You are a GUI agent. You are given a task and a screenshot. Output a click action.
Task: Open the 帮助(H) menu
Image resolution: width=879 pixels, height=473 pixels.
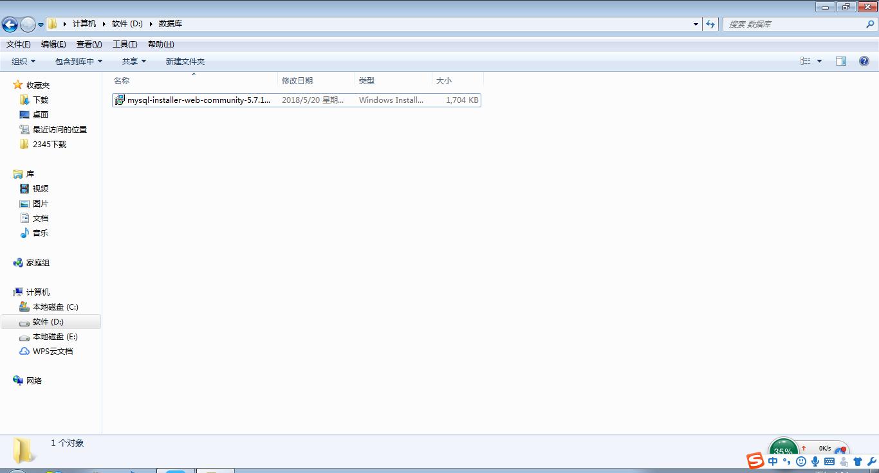point(161,44)
